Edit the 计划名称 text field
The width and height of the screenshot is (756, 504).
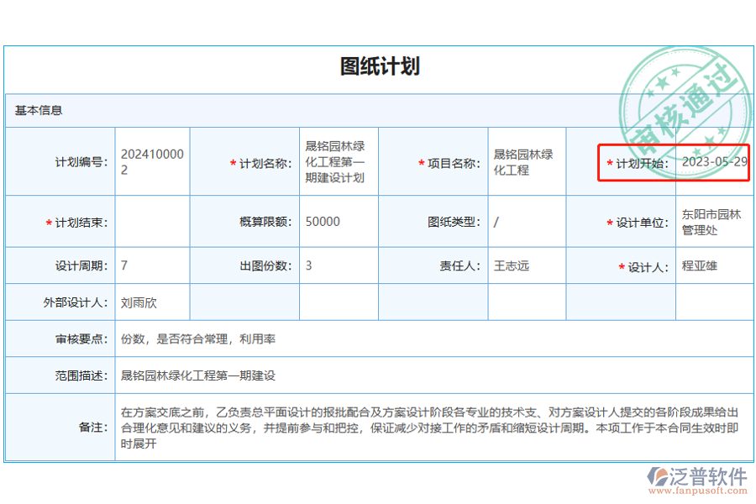pos(339,161)
